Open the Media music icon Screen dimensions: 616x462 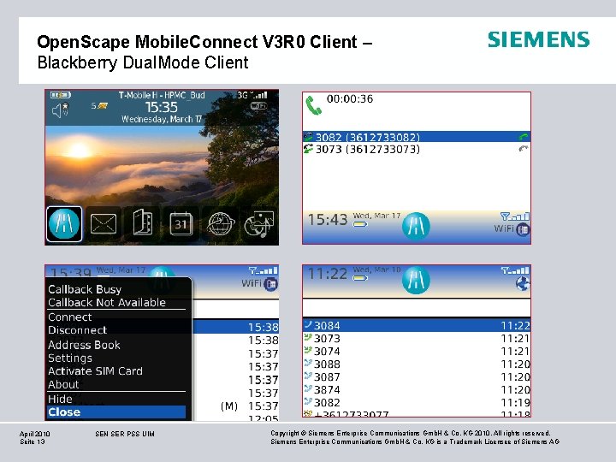click(x=259, y=224)
